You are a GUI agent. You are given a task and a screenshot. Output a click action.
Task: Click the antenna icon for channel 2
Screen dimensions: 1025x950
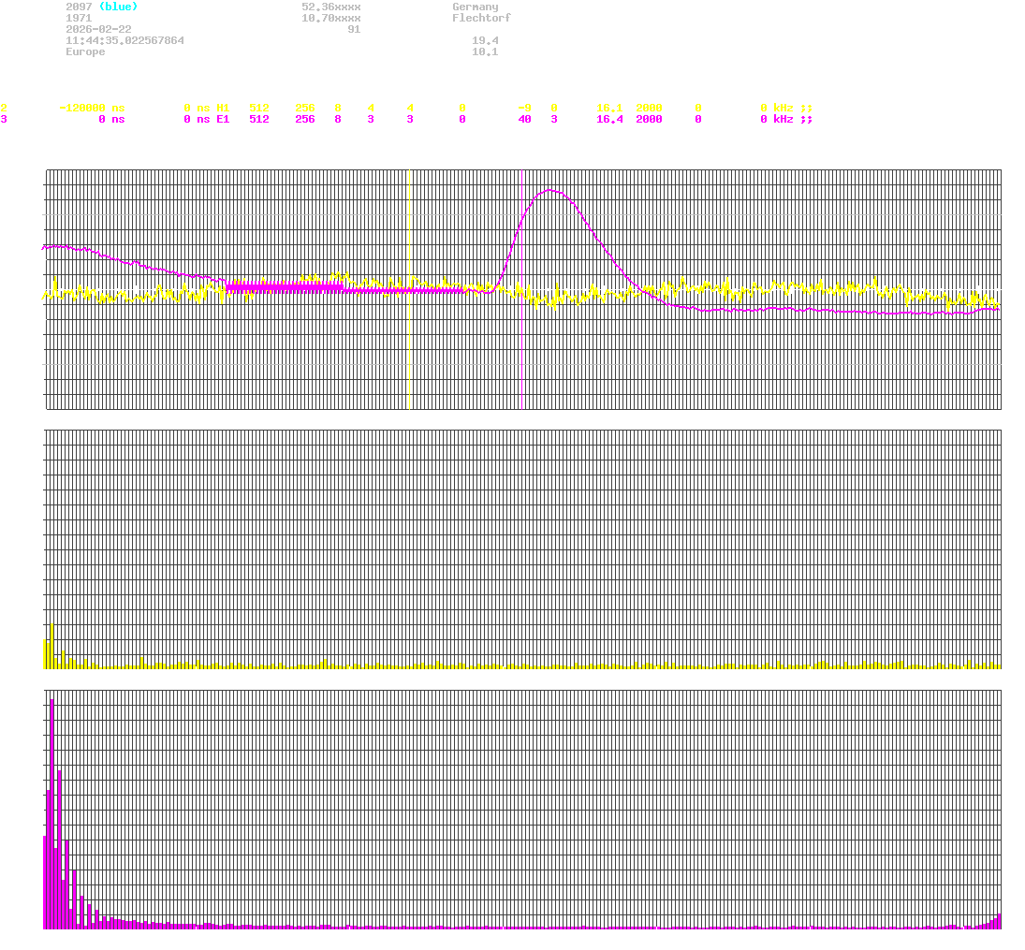tap(806, 108)
